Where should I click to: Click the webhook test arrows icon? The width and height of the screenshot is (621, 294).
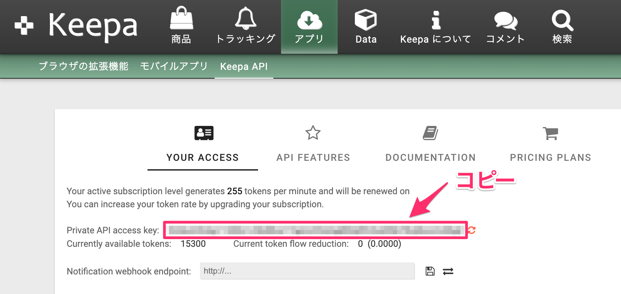448,271
